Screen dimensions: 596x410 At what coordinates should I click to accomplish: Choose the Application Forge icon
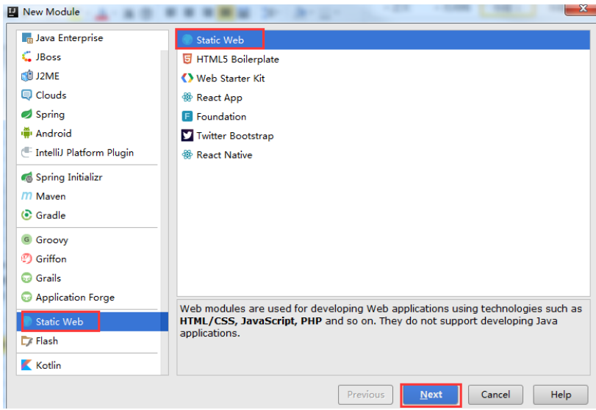tap(26, 297)
